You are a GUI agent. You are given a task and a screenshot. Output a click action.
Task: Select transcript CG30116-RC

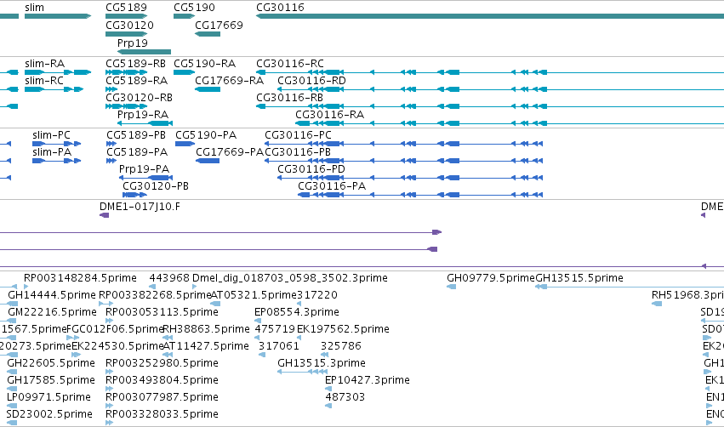coord(290,63)
